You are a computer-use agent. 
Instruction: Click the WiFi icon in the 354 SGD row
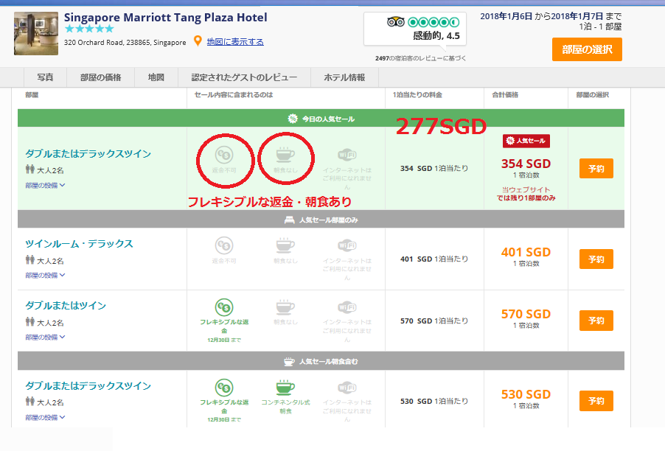pos(347,155)
